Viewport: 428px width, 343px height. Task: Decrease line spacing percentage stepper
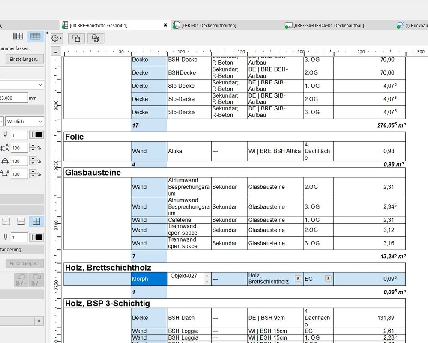point(33,150)
